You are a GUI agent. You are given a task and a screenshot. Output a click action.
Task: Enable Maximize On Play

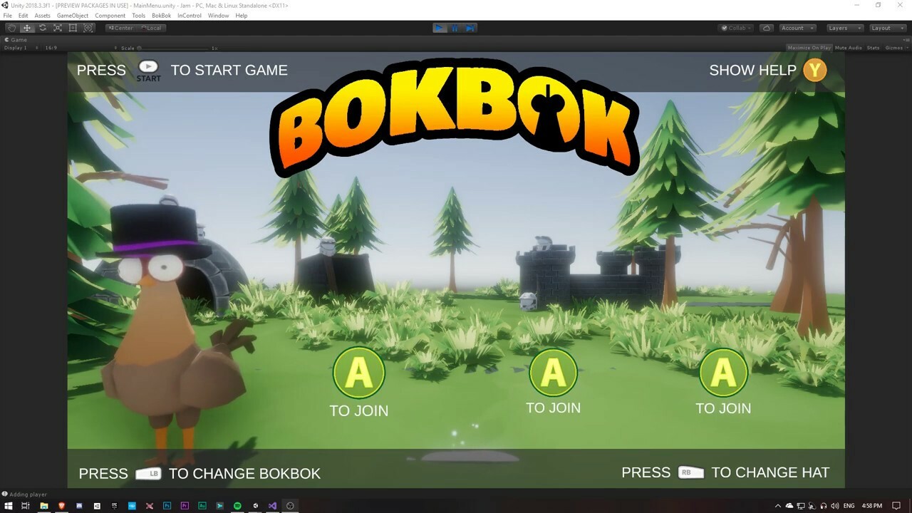click(807, 47)
